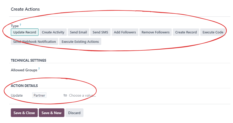Open help tooltip beside Allowed Groups
This screenshot has width=233, height=123.
coord(39,69)
